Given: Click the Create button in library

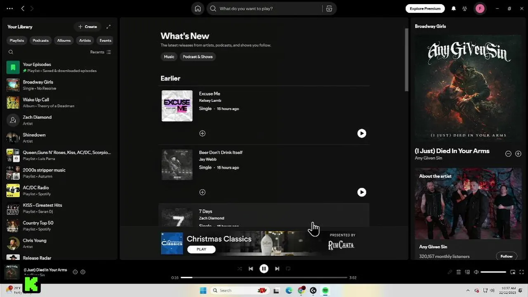Looking at the screenshot, I should pyautogui.click(x=87, y=27).
